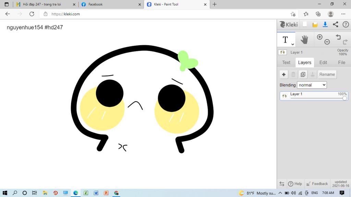Zoom in on the canvas
This screenshot has height=197, width=351.
tap(320, 37)
